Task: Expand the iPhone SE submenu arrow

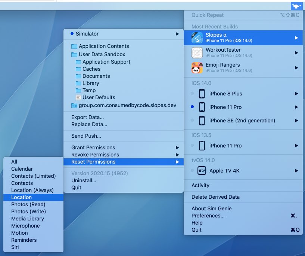Action: pos(296,121)
